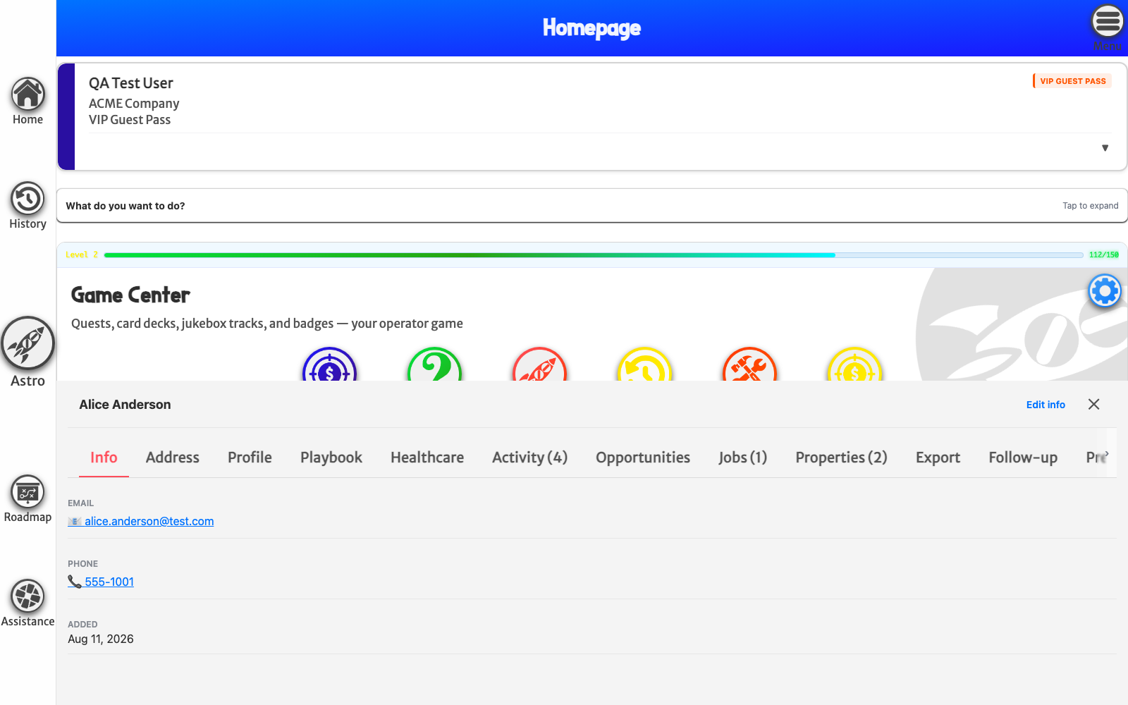Click the yellow dollar target badge
The height and width of the screenshot is (705, 1128).
click(x=854, y=364)
